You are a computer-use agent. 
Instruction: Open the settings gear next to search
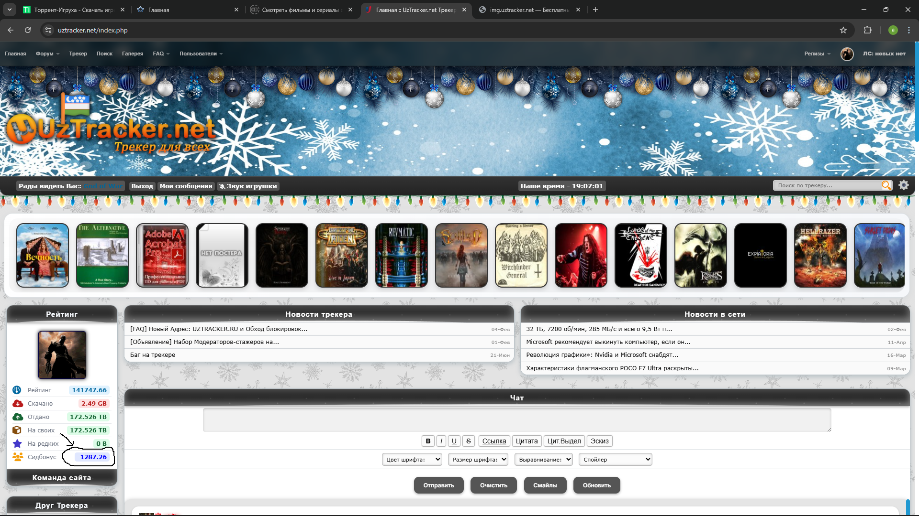[x=904, y=185]
